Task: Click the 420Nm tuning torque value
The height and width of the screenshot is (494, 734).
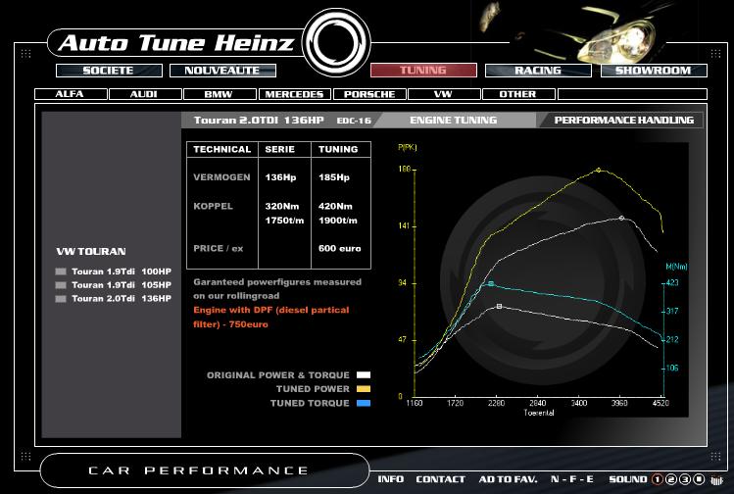Action: point(335,207)
